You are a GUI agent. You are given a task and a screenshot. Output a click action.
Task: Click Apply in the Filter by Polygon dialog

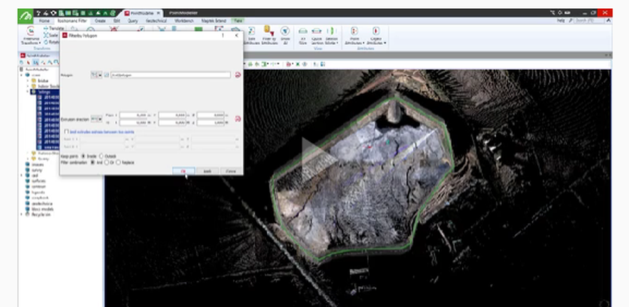[208, 171]
